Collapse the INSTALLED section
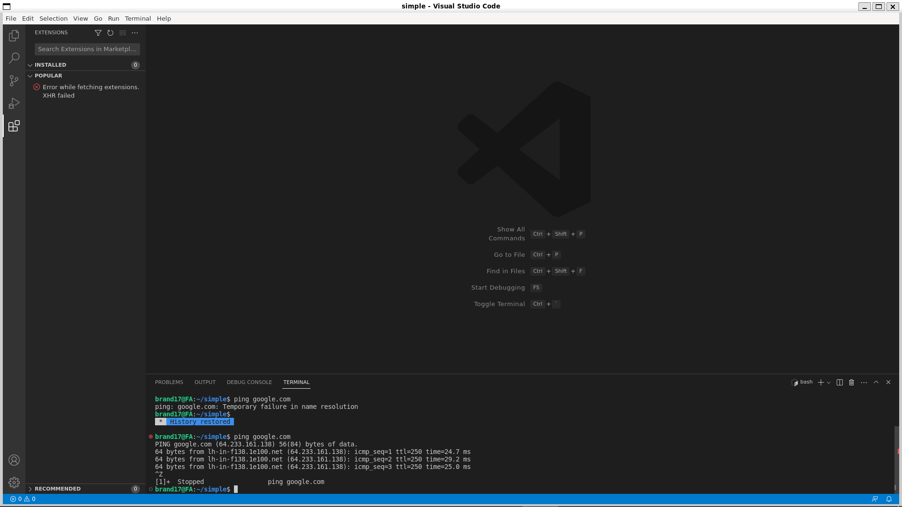 click(50, 65)
